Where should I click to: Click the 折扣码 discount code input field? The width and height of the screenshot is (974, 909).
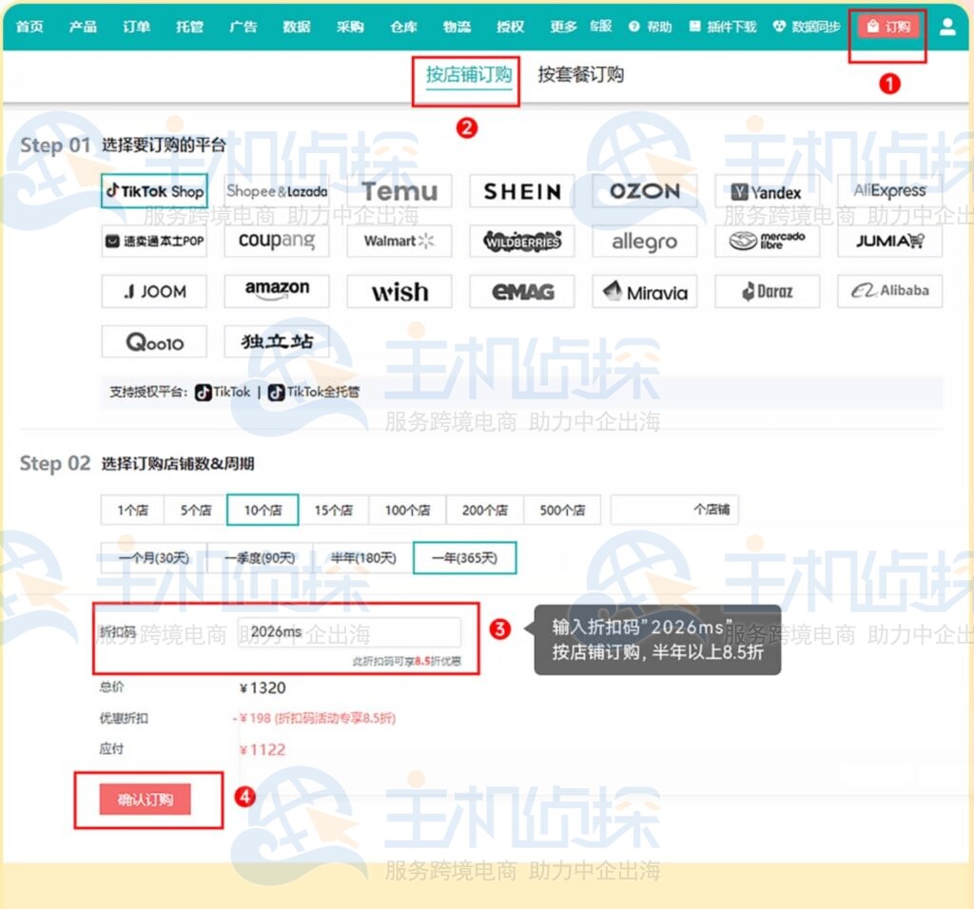348,632
